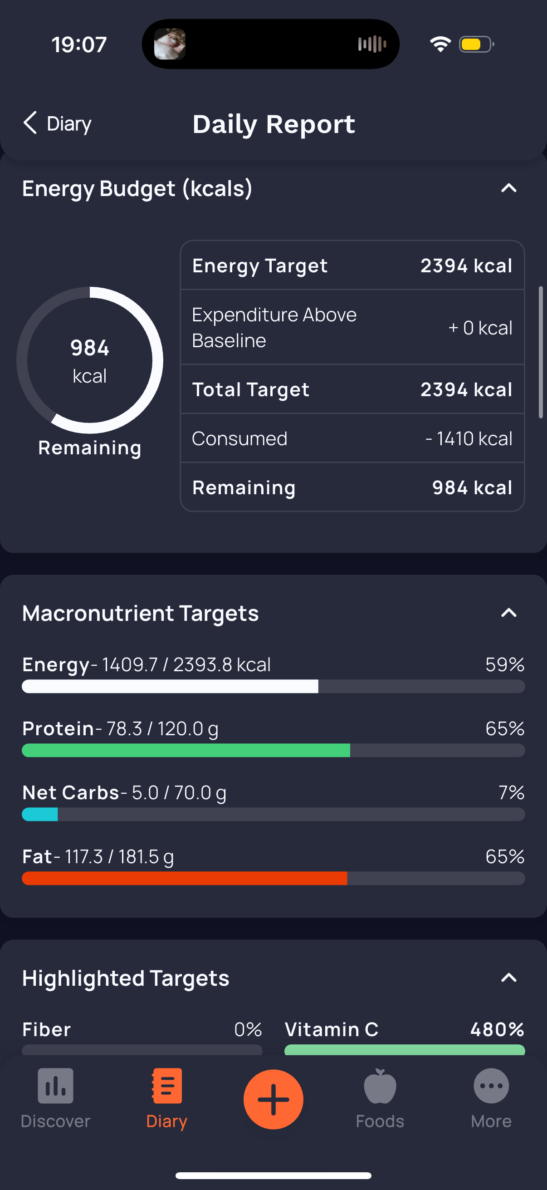Open the More ellipsis icon
The width and height of the screenshot is (547, 1190).
click(491, 1086)
